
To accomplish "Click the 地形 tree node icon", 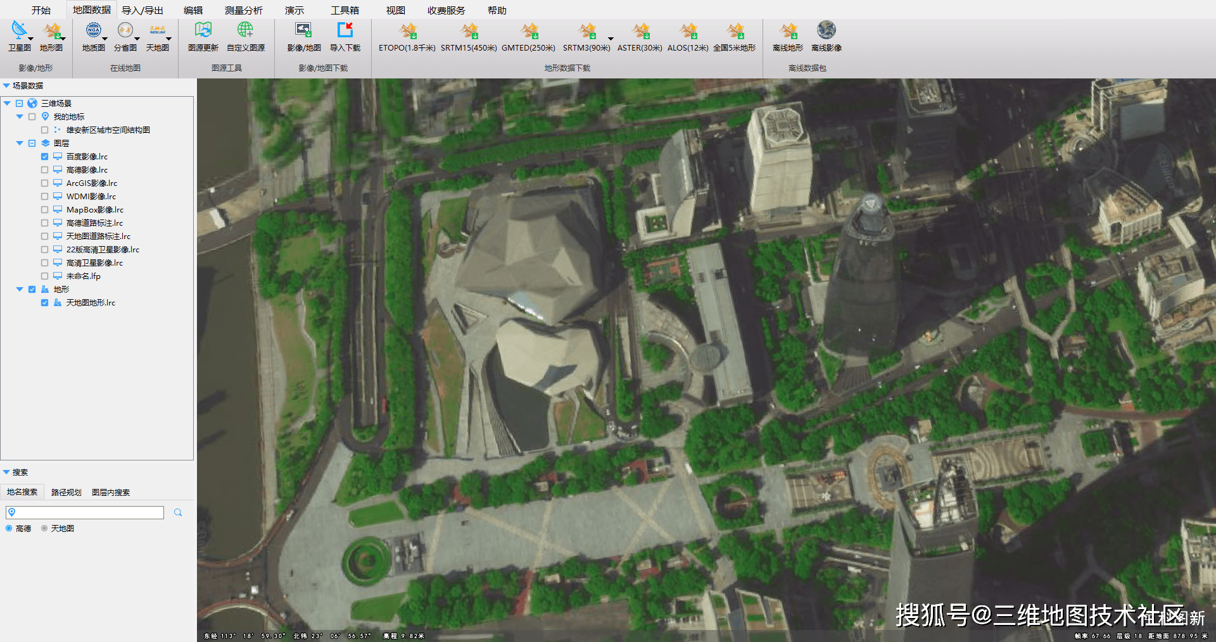I will 45,289.
